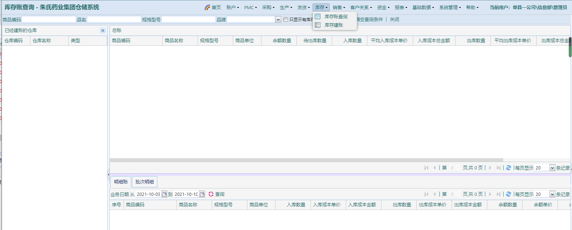Open the 采购 menu
Viewport: 572px width, 230px height.
coord(268,7)
